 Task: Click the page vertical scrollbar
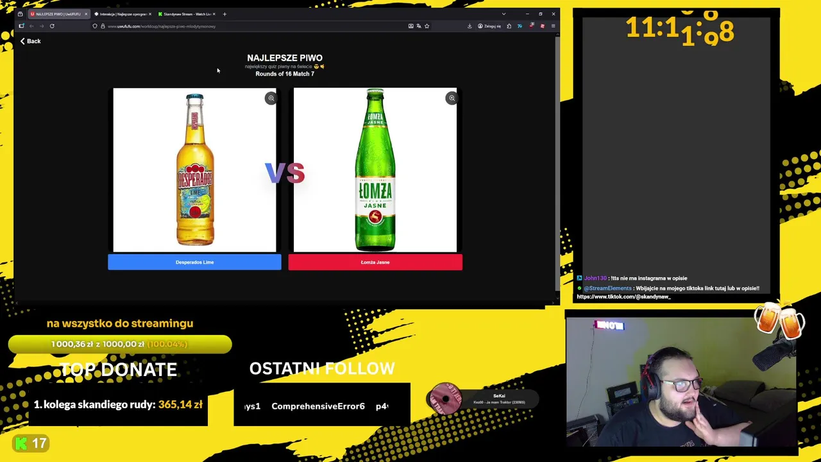coord(557,164)
